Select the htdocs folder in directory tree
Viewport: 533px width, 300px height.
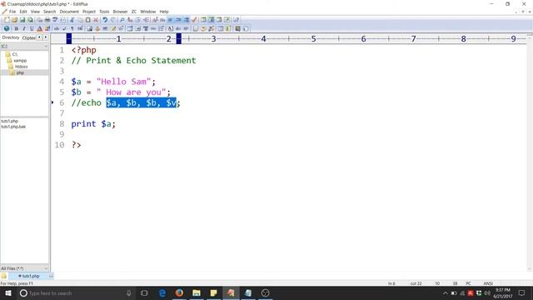(x=18, y=67)
